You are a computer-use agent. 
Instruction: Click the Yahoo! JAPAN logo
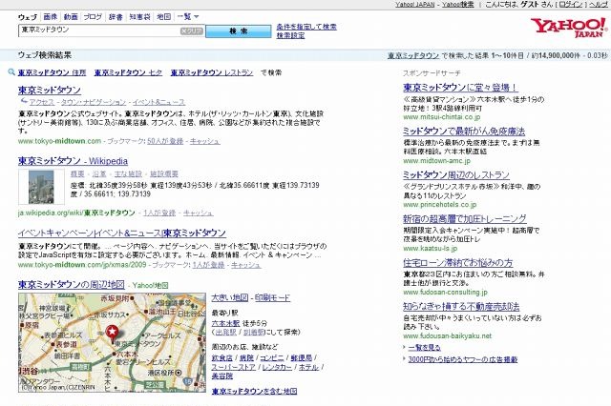(569, 28)
